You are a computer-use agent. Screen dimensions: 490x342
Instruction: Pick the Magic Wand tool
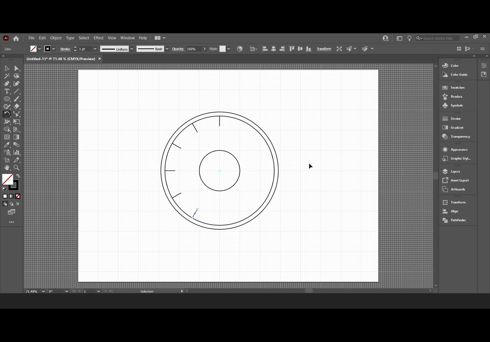(7, 76)
